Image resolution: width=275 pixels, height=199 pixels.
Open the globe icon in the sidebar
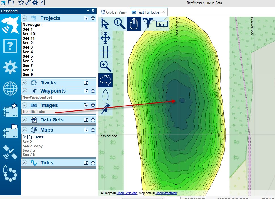pos(10,88)
